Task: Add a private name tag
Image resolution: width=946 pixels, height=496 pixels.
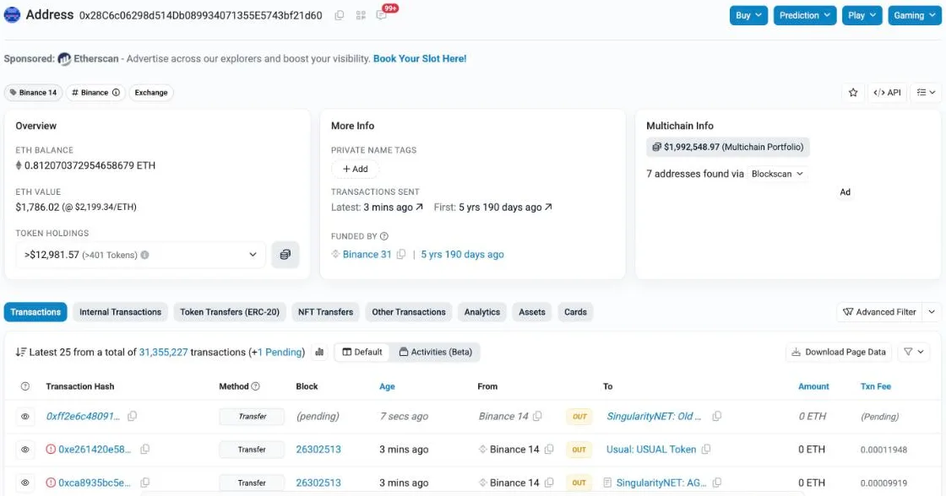Action: tap(355, 169)
